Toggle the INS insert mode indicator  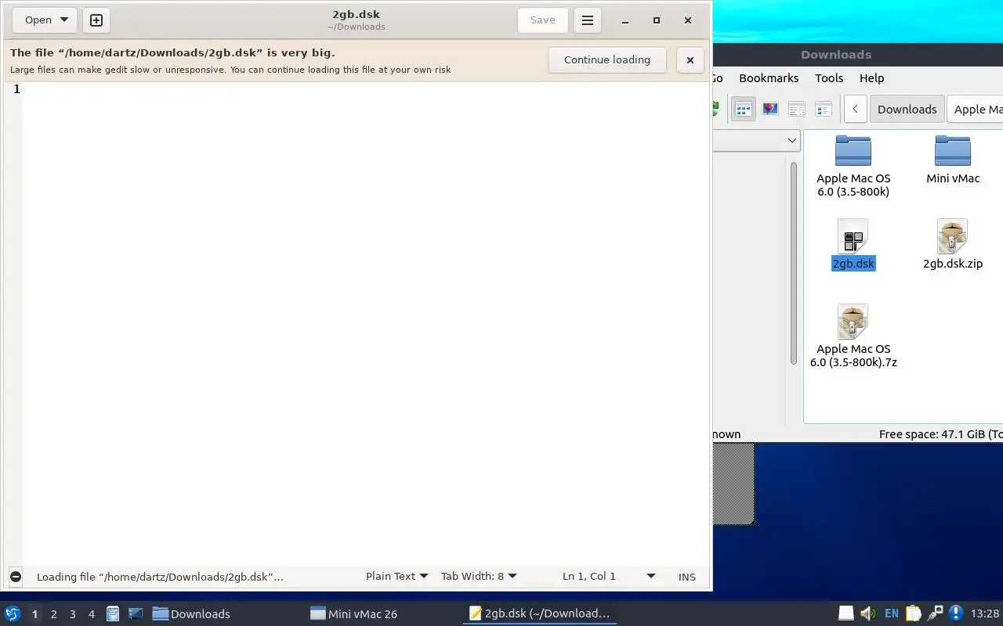687,577
